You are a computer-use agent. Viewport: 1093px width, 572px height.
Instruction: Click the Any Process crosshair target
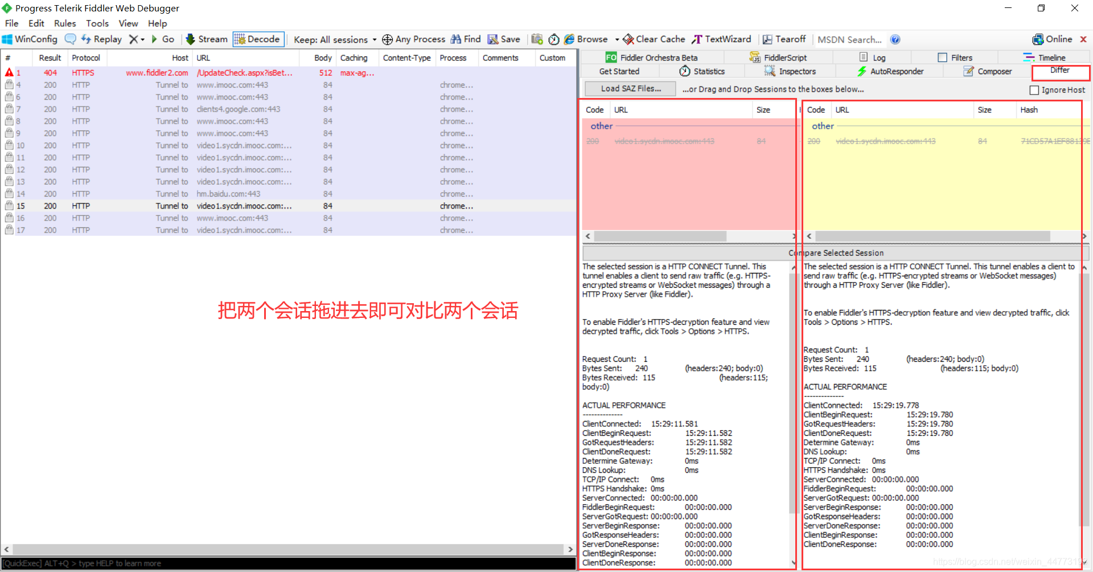click(x=413, y=39)
